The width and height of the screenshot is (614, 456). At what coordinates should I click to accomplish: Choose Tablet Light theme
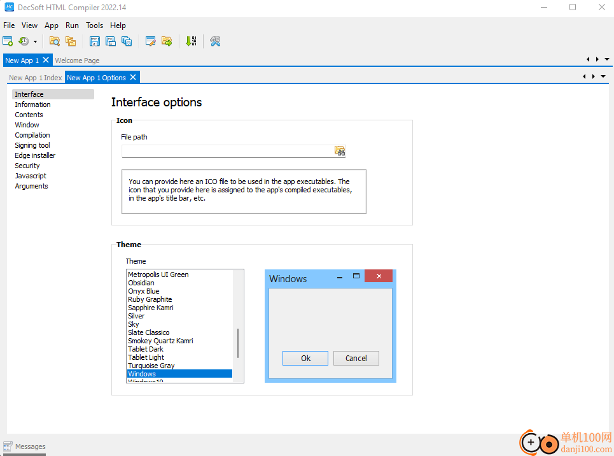click(x=179, y=357)
